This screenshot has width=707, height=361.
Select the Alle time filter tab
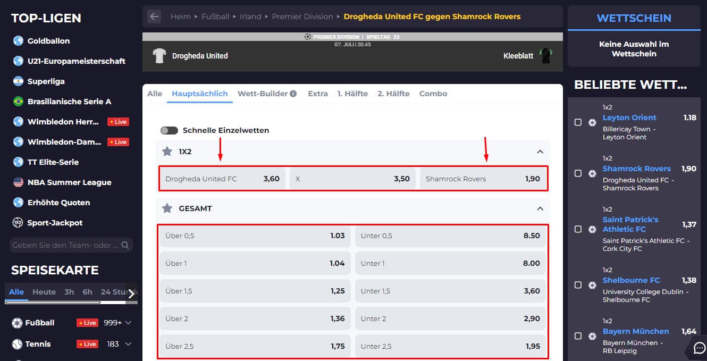click(16, 292)
